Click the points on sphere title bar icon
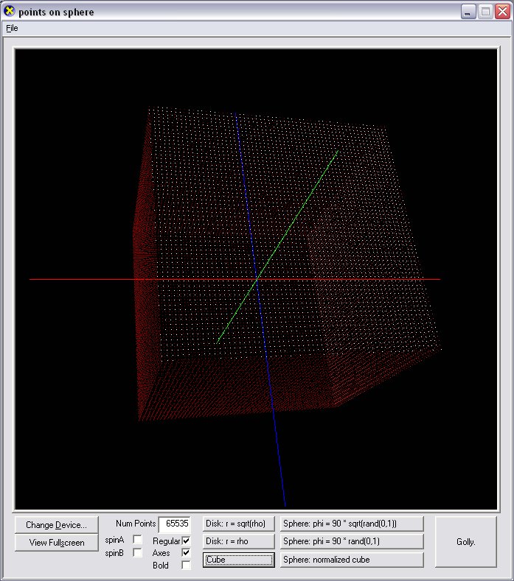The width and height of the screenshot is (514, 581). pyautogui.click(x=10, y=11)
